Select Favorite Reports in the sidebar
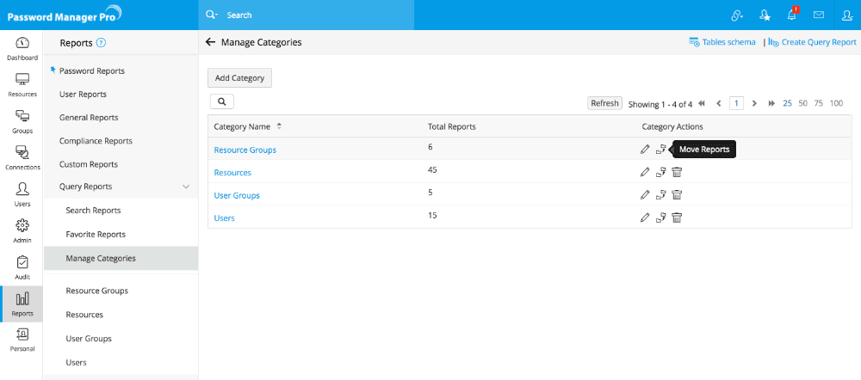Image resolution: width=861 pixels, height=380 pixels. tap(96, 234)
